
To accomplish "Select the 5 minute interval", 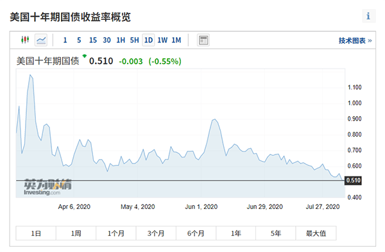I will click(x=79, y=40).
